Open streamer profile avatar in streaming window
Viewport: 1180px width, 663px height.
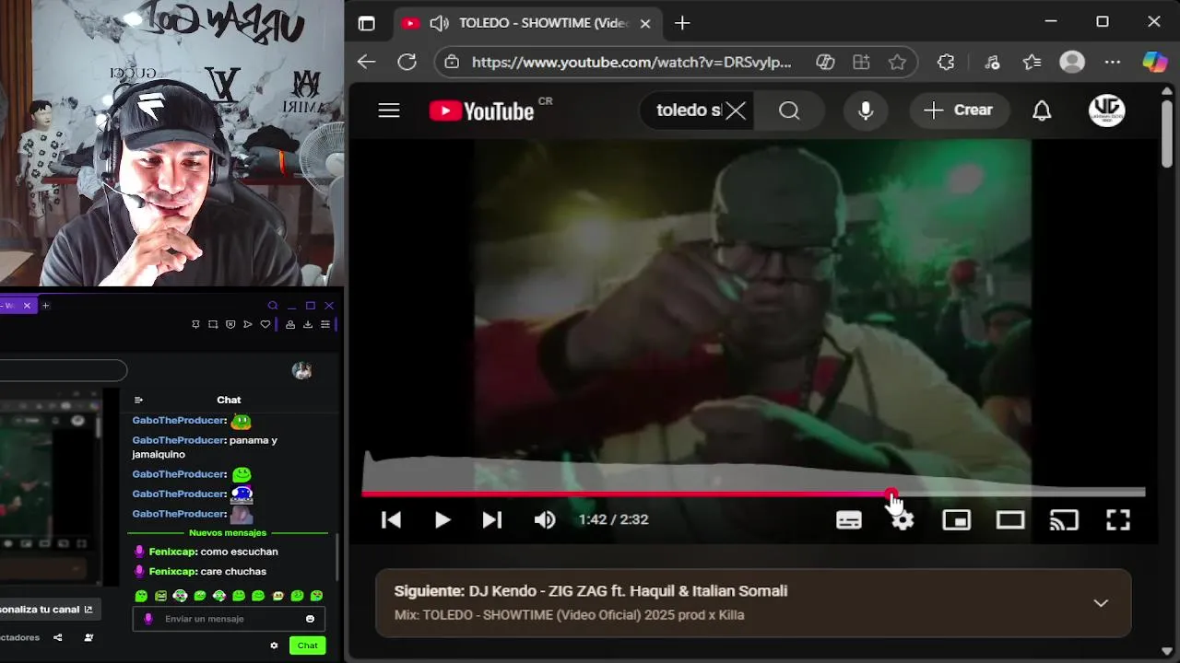pyautogui.click(x=301, y=371)
